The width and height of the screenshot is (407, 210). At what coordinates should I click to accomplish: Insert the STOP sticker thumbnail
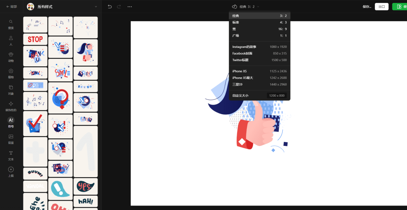(35, 39)
